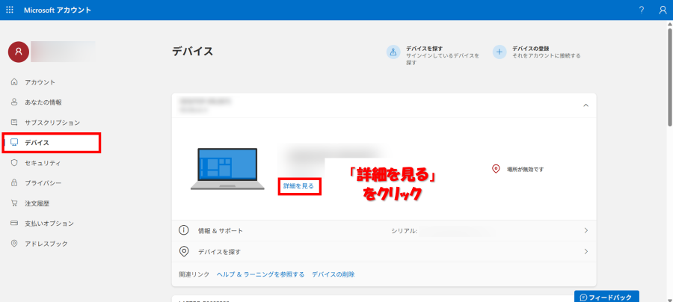Expand the デバイスを探す row arrow

[586, 252]
